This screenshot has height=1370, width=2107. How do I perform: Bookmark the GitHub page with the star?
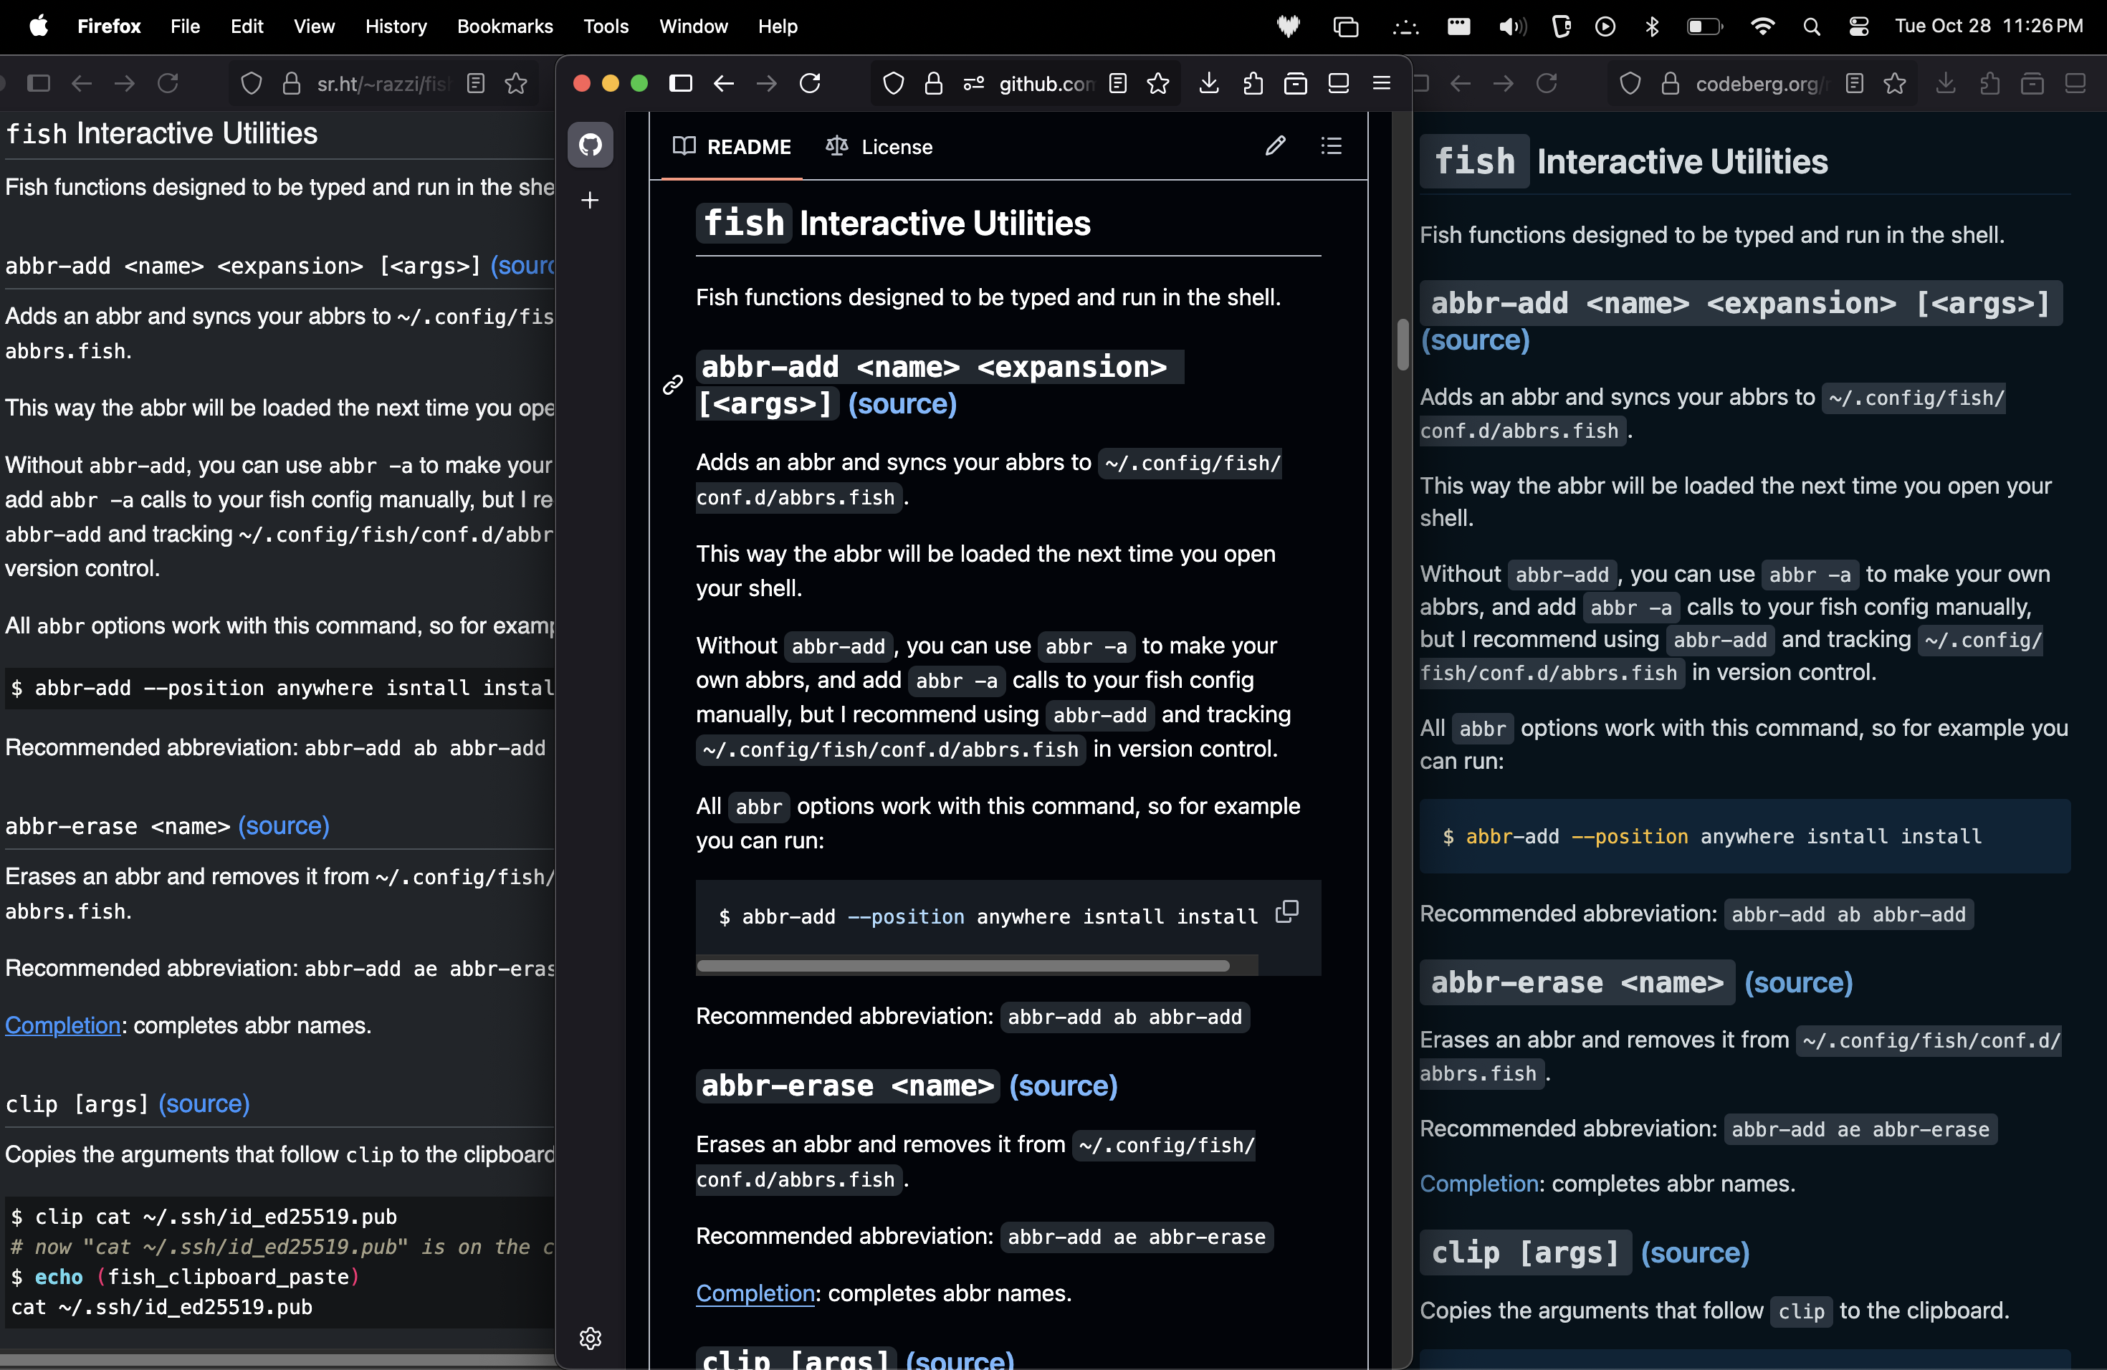tap(1158, 83)
